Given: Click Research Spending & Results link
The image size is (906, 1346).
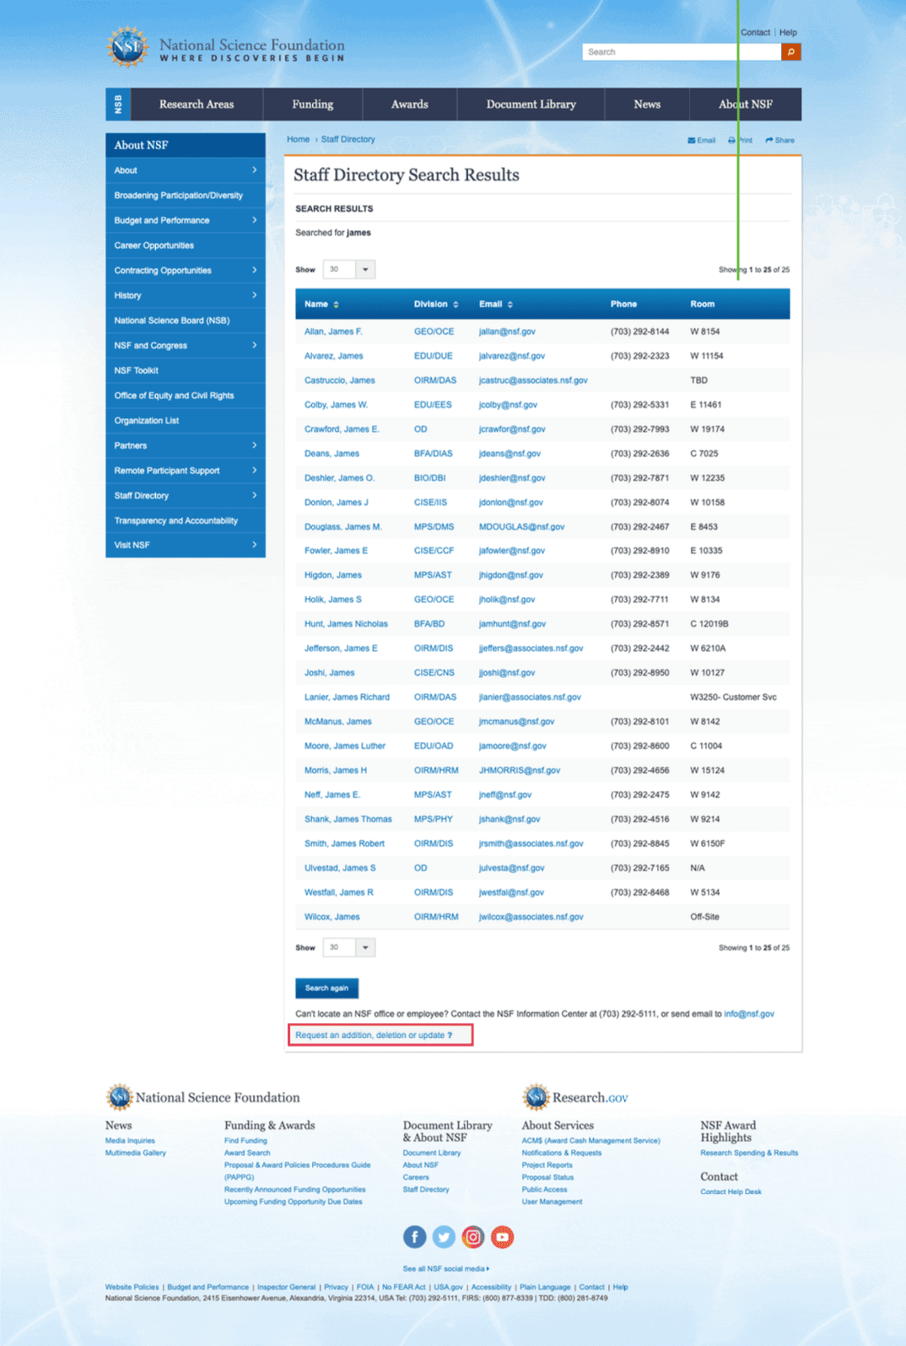Looking at the screenshot, I should (749, 1153).
